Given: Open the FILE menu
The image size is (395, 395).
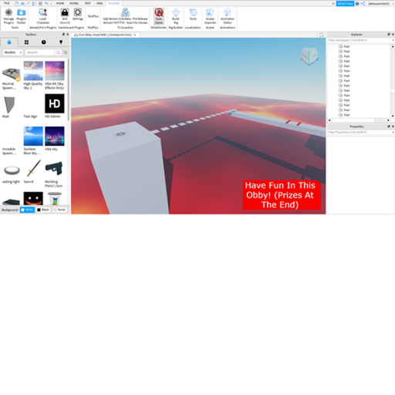Looking at the screenshot, I should pyautogui.click(x=7, y=3).
